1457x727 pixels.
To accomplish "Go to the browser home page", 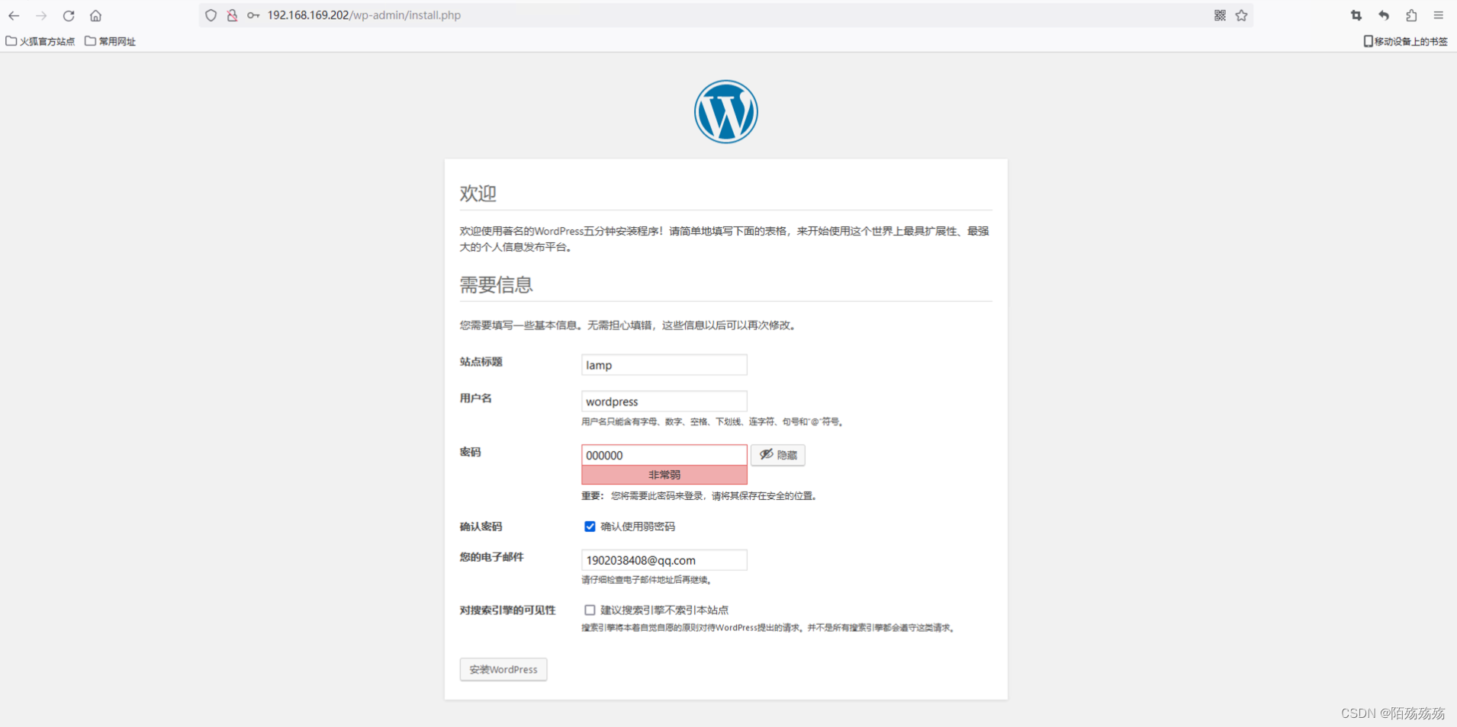I will pyautogui.click(x=96, y=15).
